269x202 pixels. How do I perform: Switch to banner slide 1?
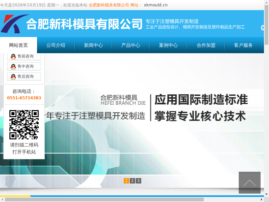point(126,181)
